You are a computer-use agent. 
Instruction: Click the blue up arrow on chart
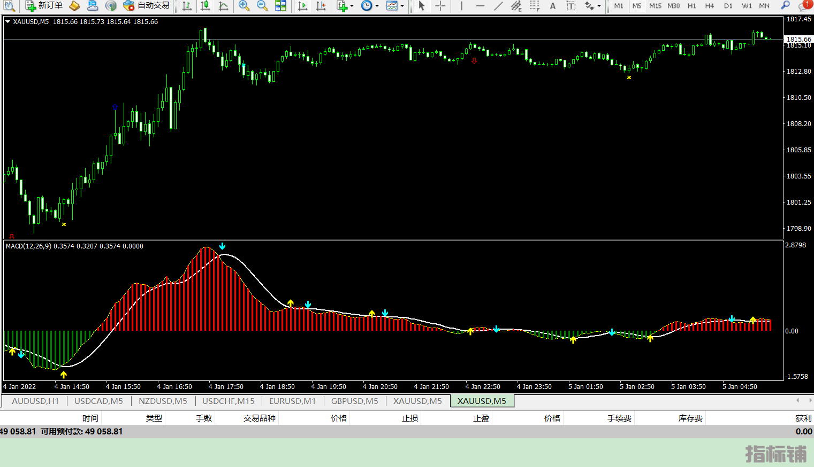pyautogui.click(x=115, y=107)
